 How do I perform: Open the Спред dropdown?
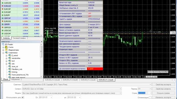tap(150, 93)
